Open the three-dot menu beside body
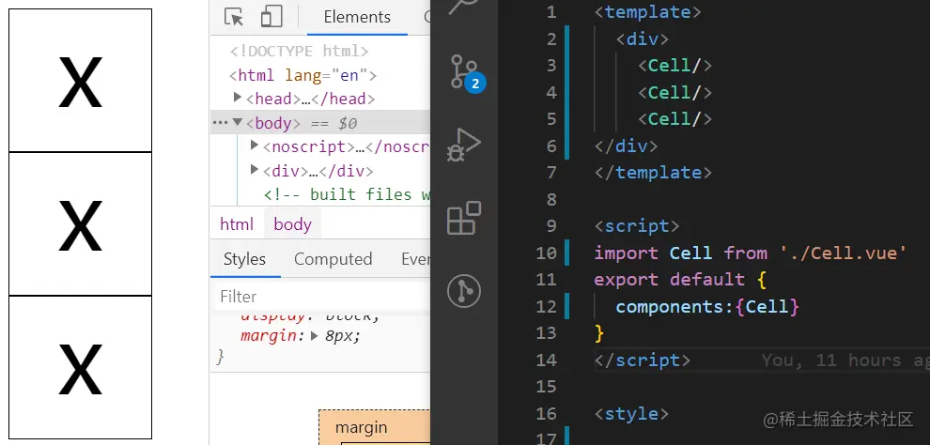 (220, 123)
